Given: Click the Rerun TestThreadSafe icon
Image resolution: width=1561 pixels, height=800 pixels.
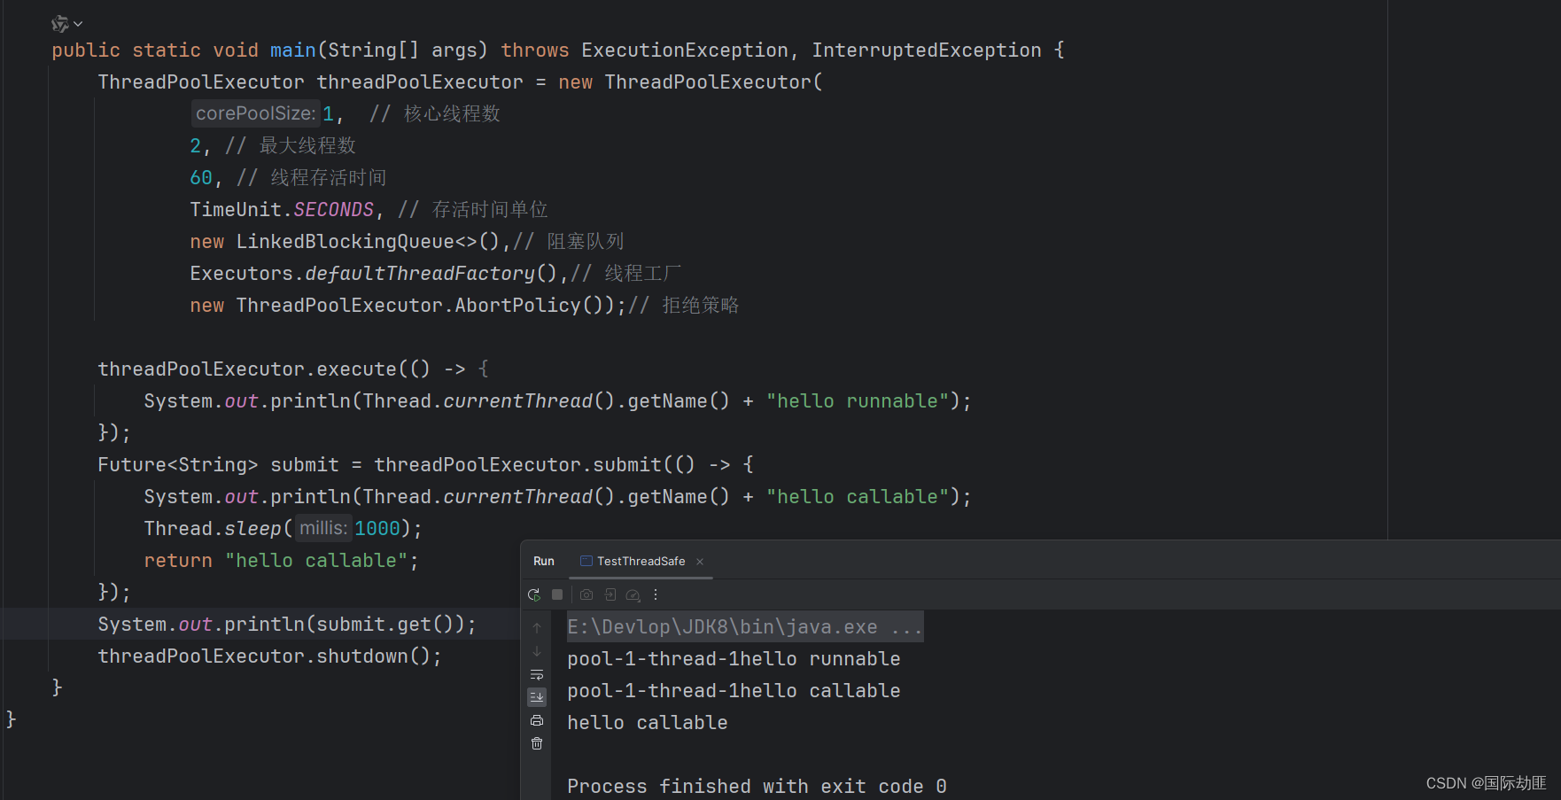Looking at the screenshot, I should click(533, 594).
